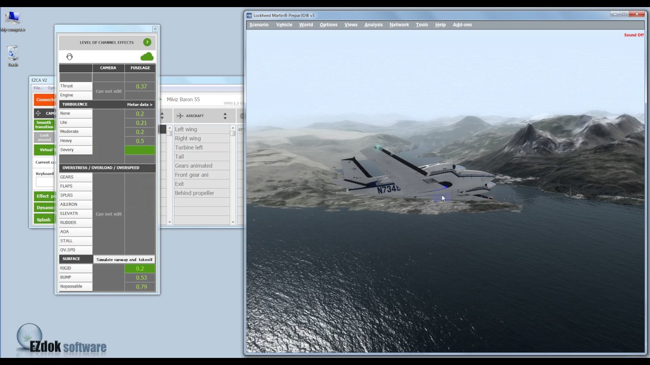Select the RIGID surface row
The image size is (650, 365).
[x=76, y=269]
